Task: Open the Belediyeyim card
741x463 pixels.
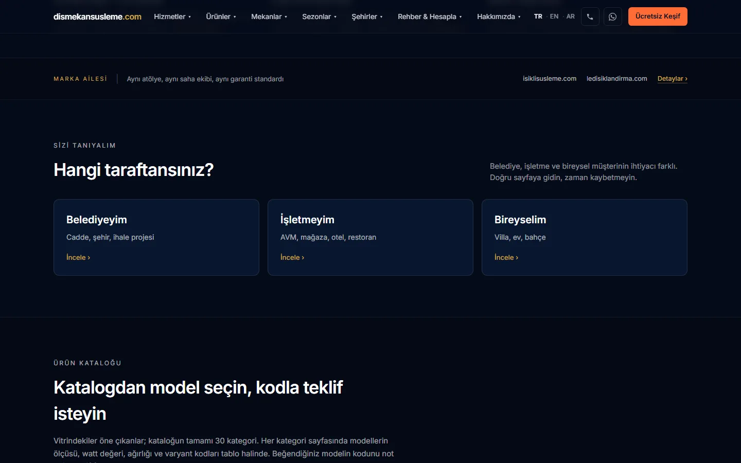Action: coord(156,237)
